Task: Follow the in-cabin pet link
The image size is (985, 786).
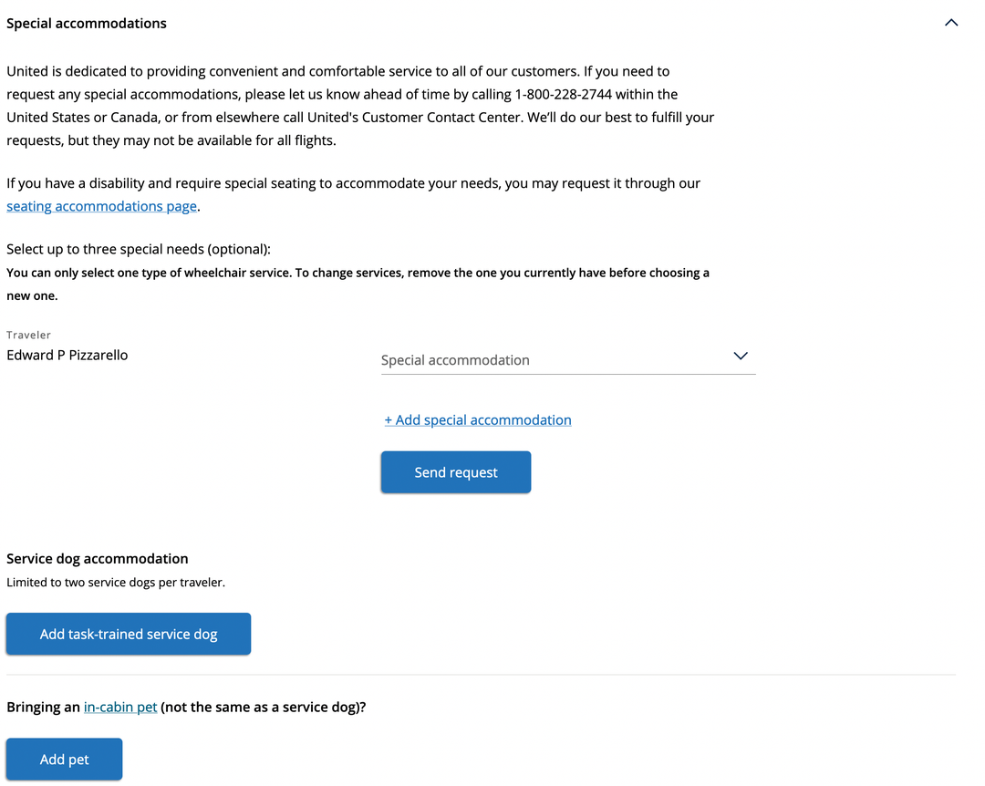Action: point(120,707)
